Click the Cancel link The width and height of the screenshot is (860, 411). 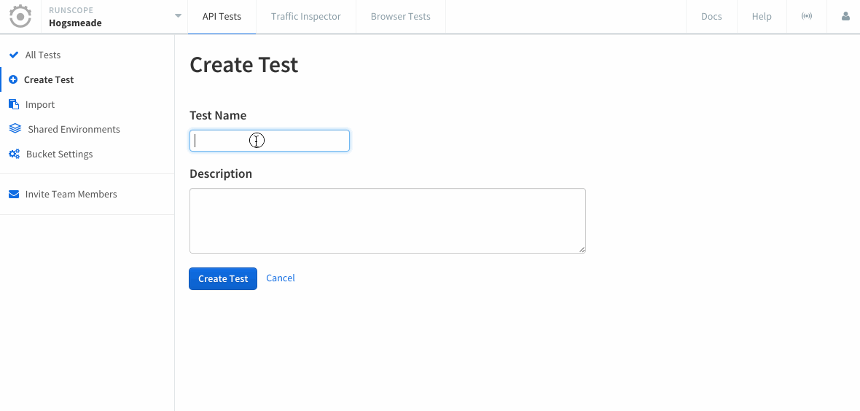click(281, 278)
